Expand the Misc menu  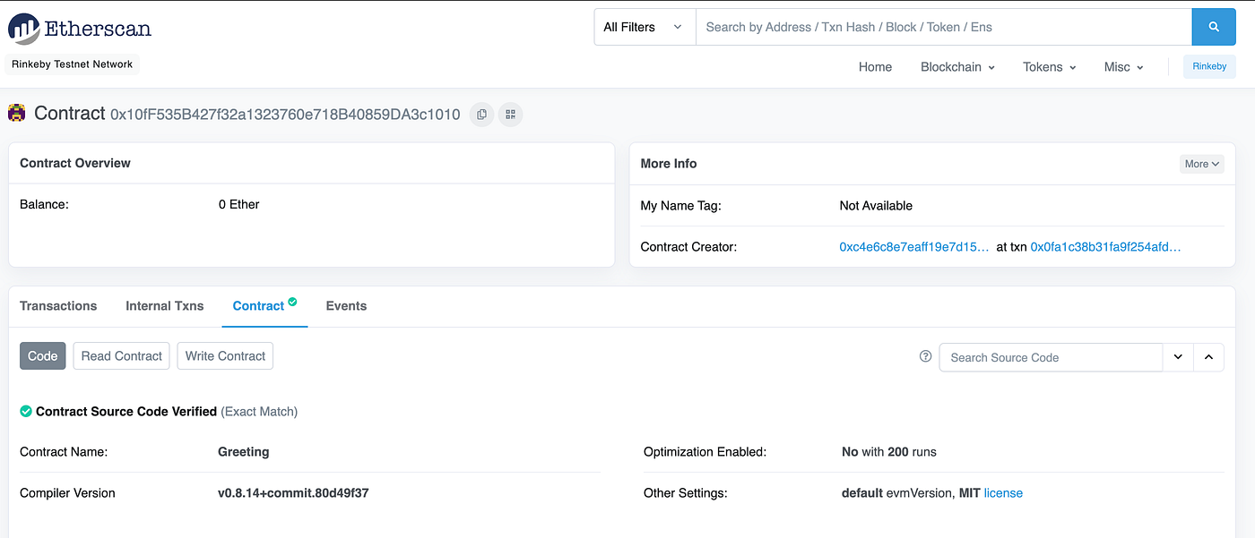(x=1123, y=67)
